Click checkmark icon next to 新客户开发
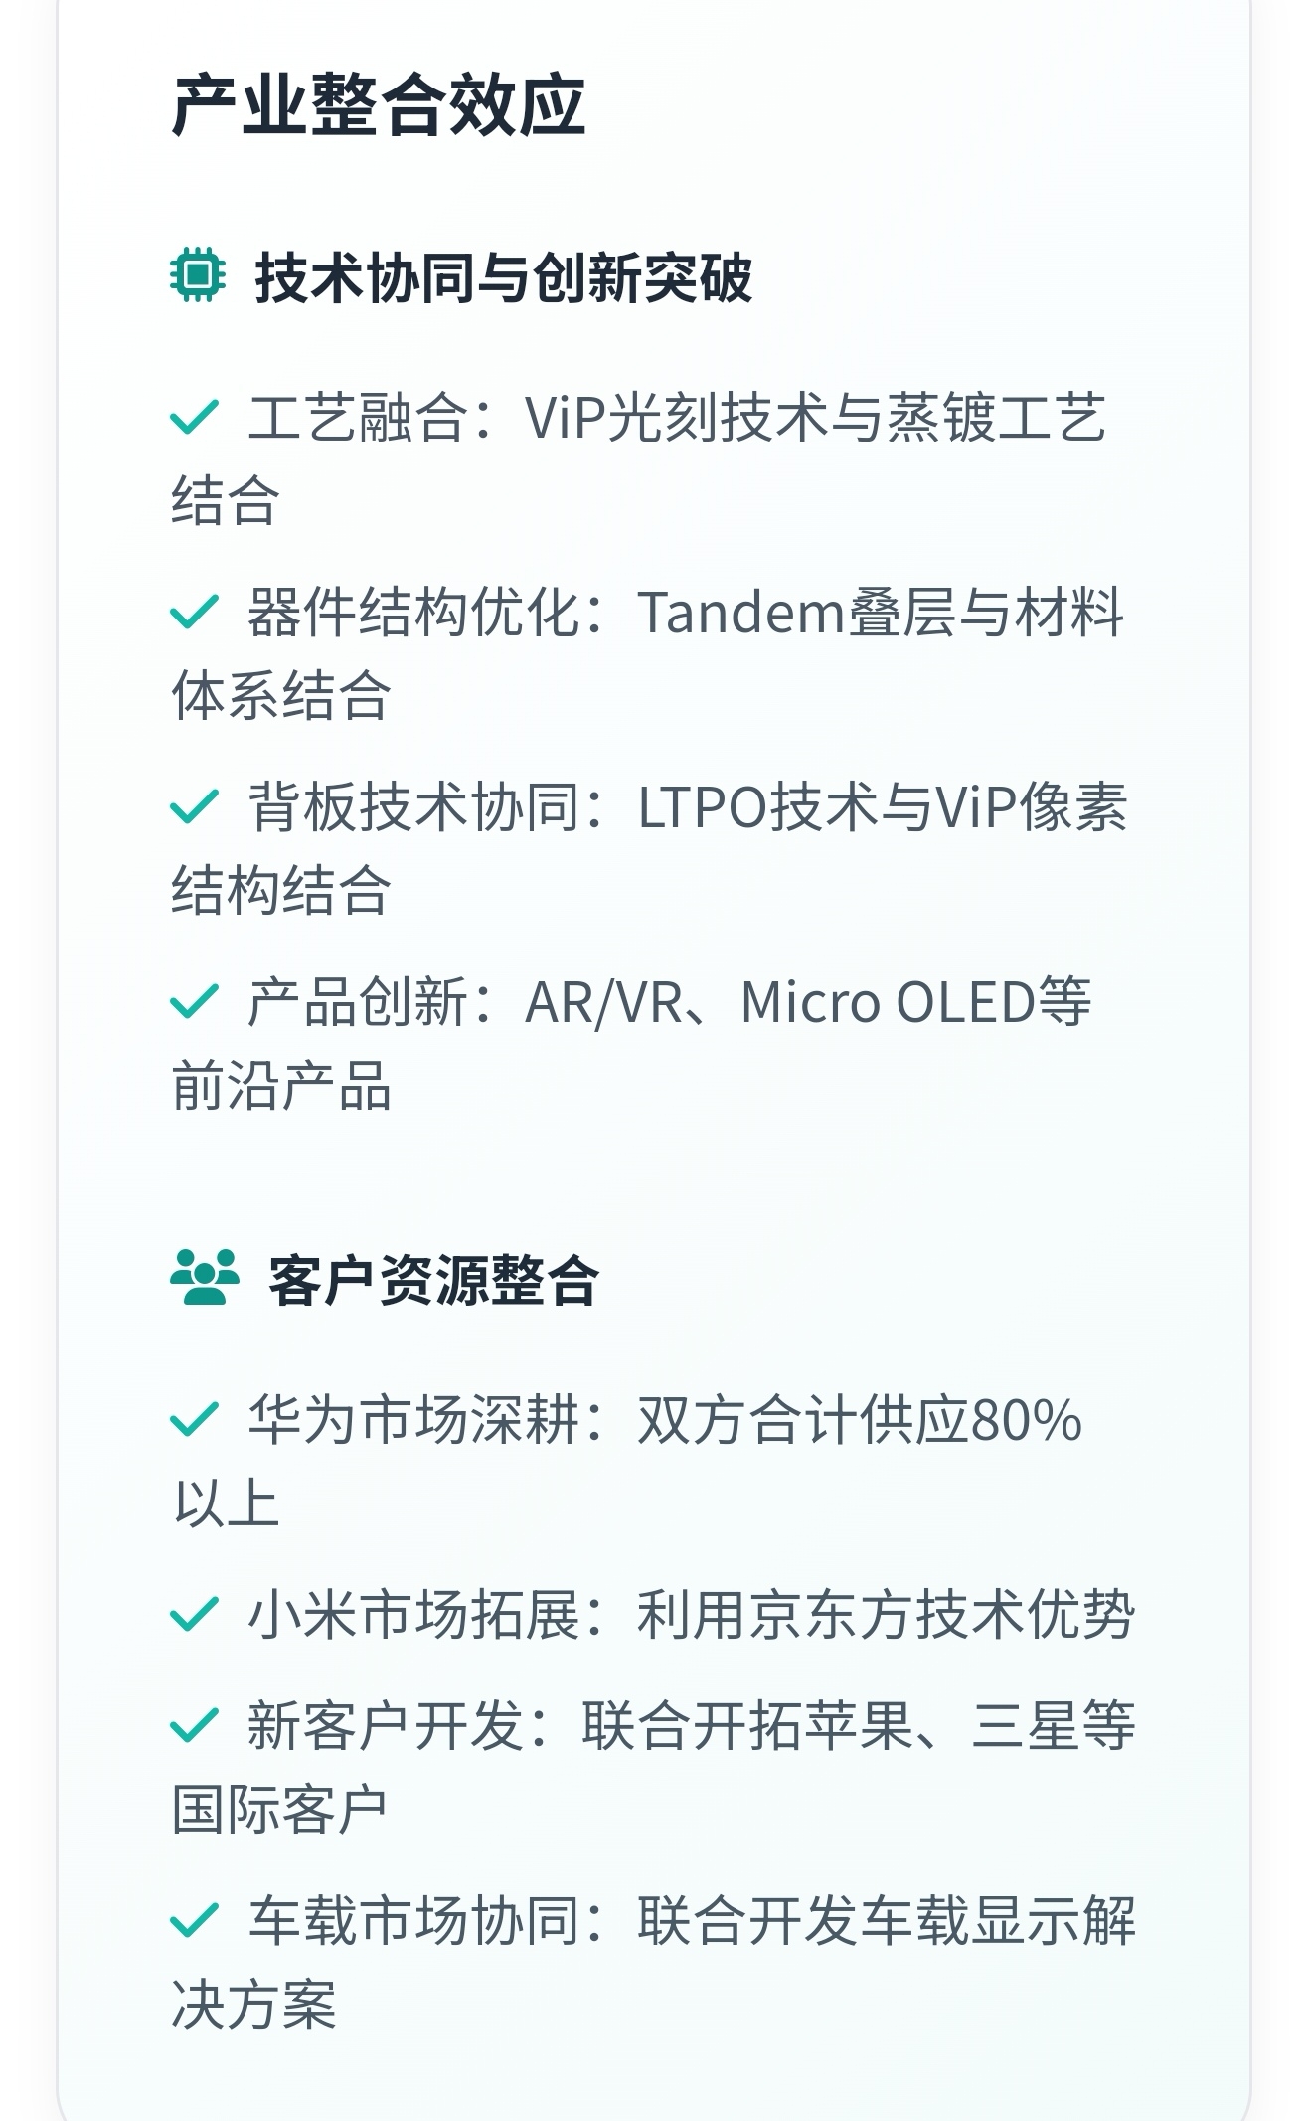The height and width of the screenshot is (2121, 1308). (x=194, y=1724)
